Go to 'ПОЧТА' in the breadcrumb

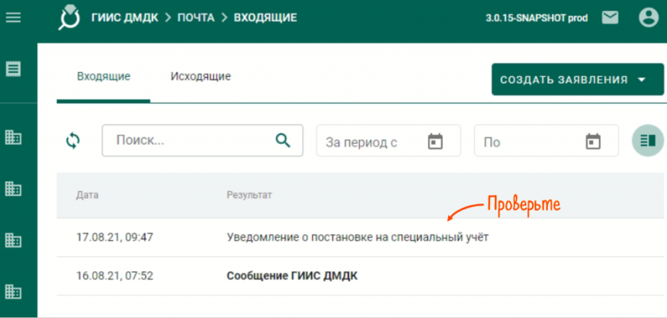click(195, 18)
